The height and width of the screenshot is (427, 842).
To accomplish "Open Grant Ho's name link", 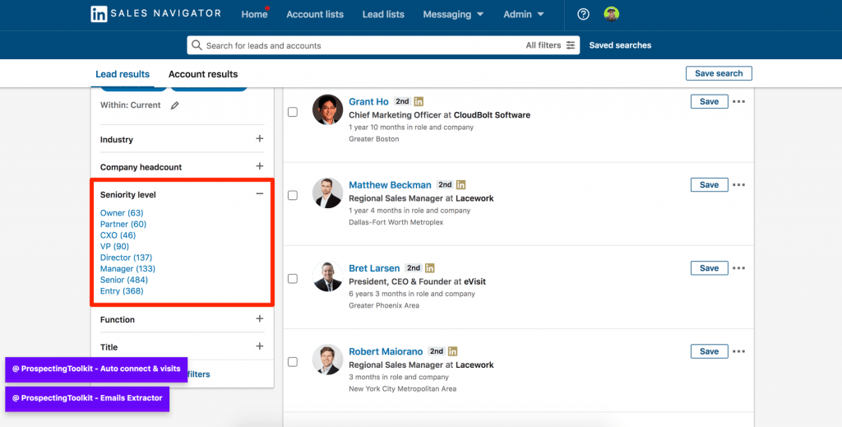I will click(368, 101).
